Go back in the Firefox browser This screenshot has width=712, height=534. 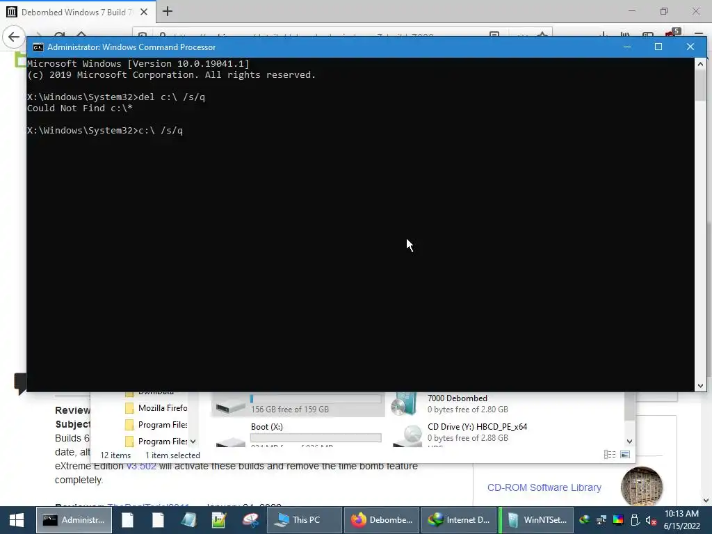click(14, 37)
